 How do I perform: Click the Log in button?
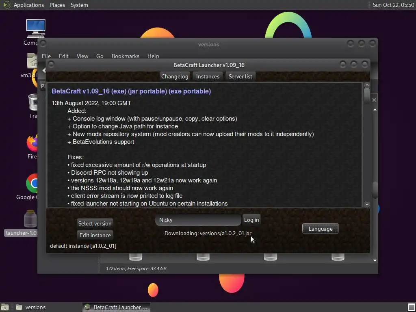coord(251,220)
